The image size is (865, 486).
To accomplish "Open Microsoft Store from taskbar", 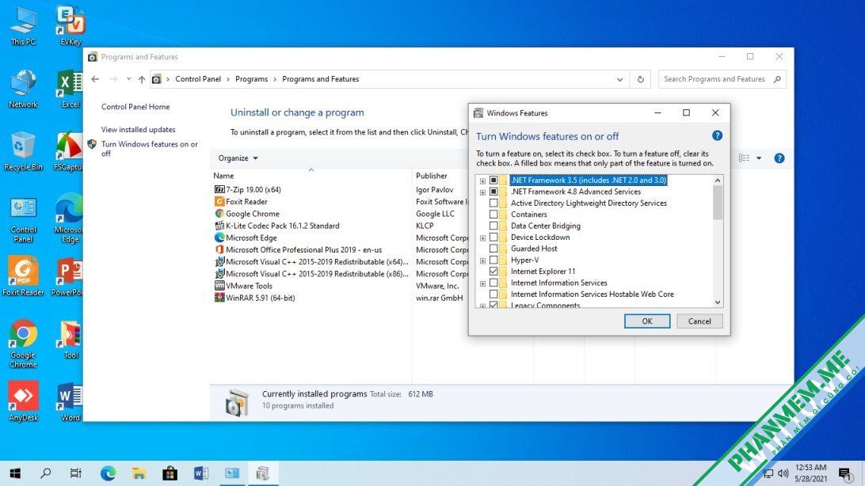I will (170, 473).
